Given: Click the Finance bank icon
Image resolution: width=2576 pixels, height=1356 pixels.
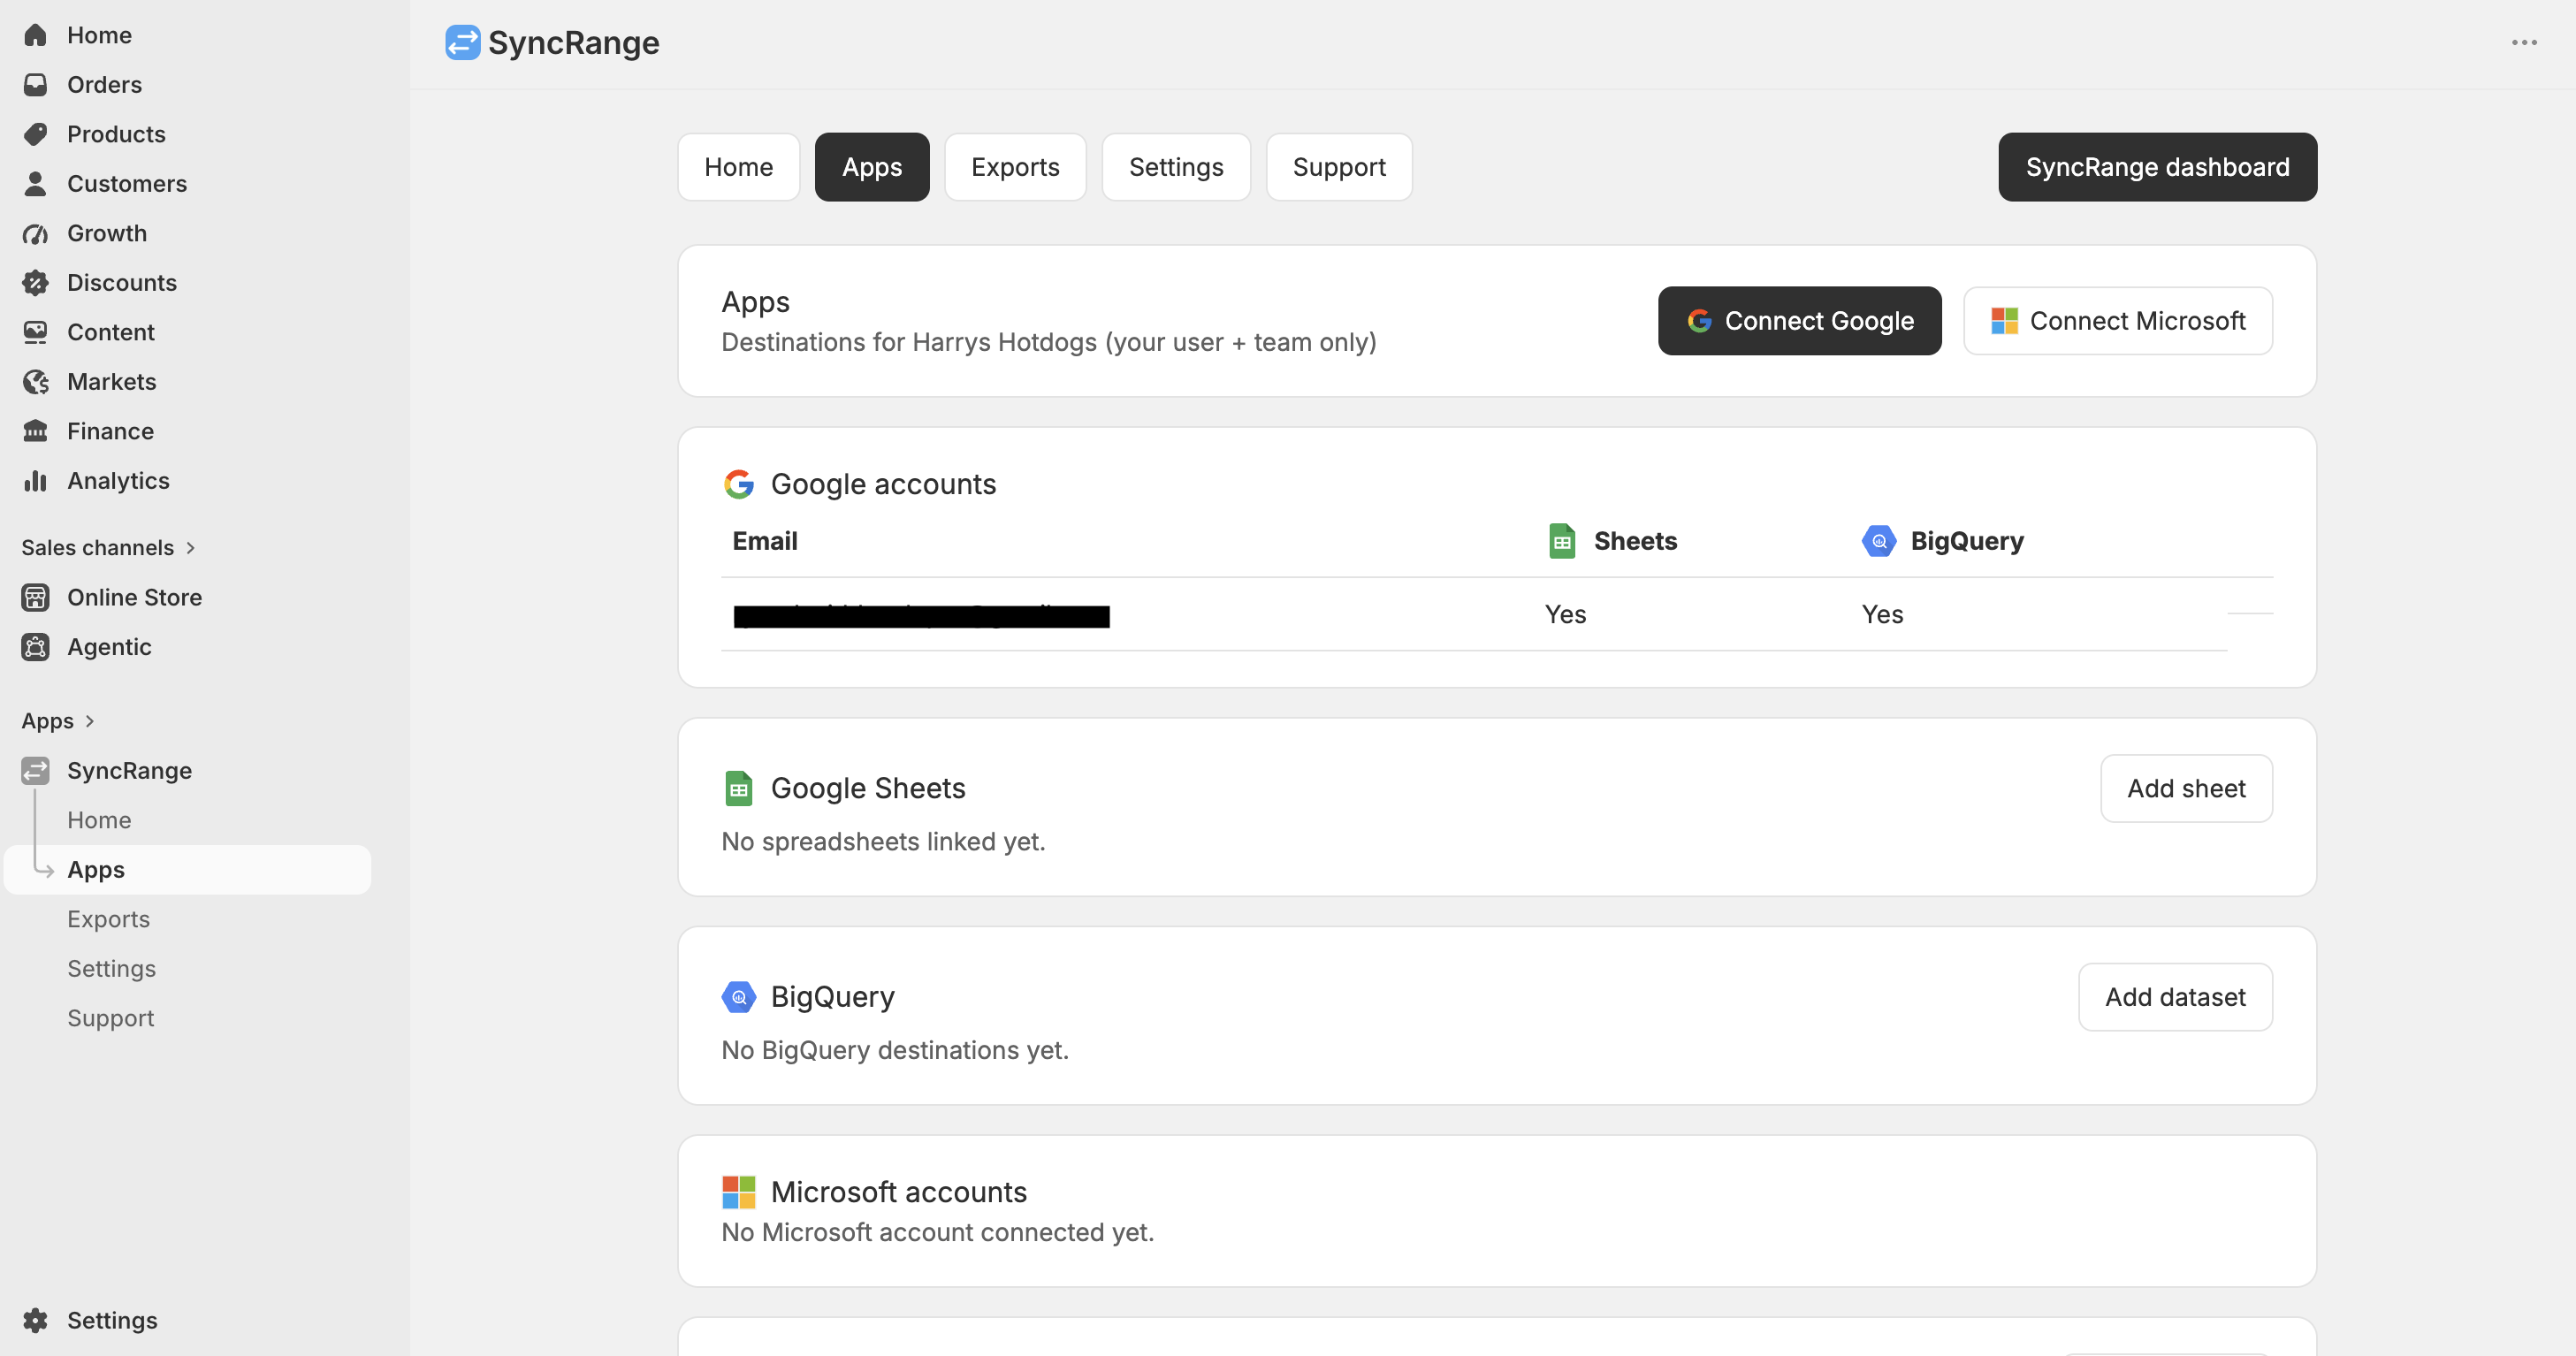Looking at the screenshot, I should click(35, 431).
